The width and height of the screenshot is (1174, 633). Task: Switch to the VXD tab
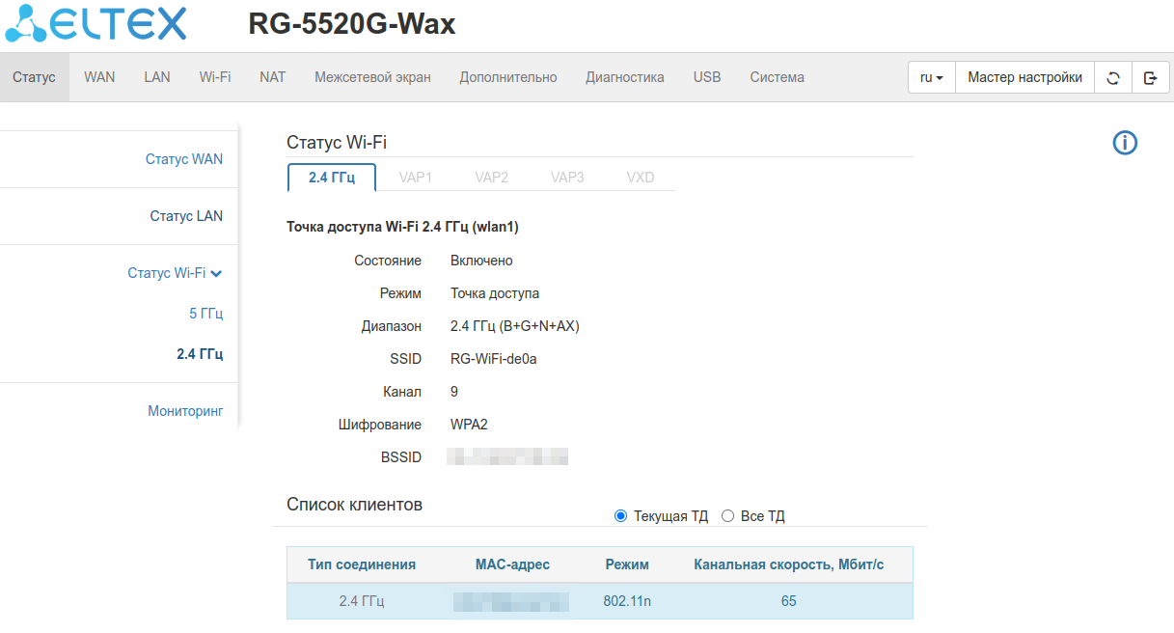click(640, 178)
